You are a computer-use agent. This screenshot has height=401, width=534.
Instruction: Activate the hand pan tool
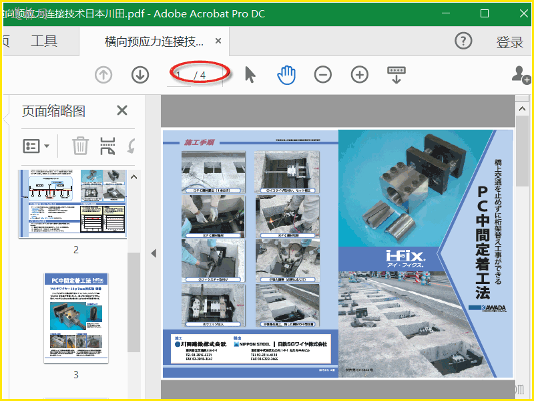[286, 75]
